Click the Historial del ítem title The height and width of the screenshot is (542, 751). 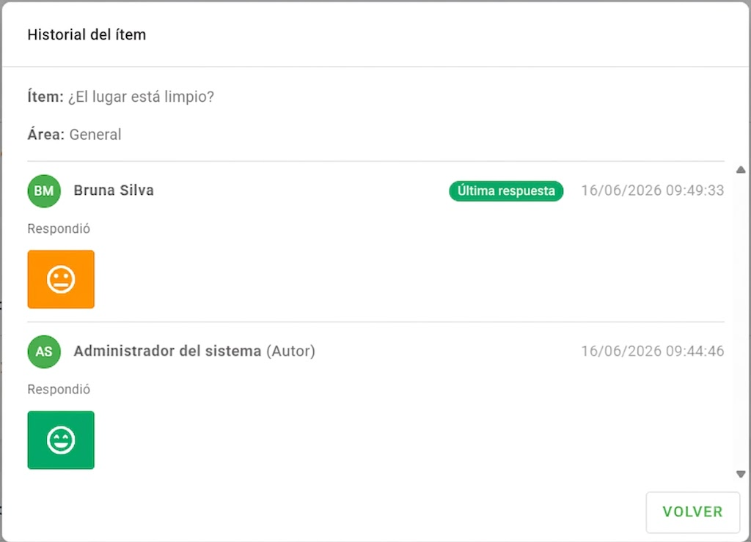point(87,35)
